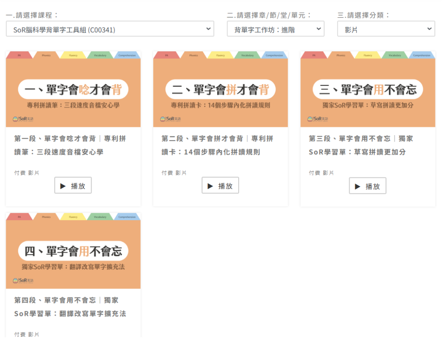The image size is (442, 338).
Task: Play the second video 單字會拼才會背
Action: coord(220,186)
